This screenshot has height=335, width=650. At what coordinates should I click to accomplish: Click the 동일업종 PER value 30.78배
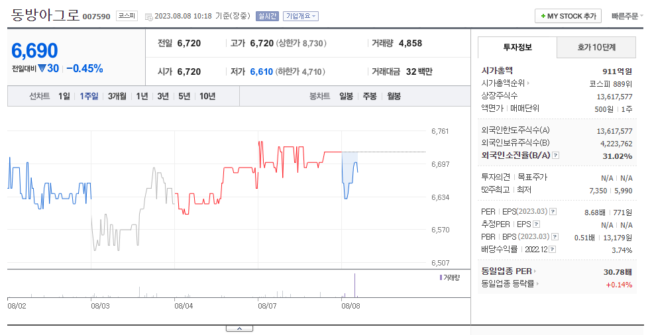coord(618,272)
